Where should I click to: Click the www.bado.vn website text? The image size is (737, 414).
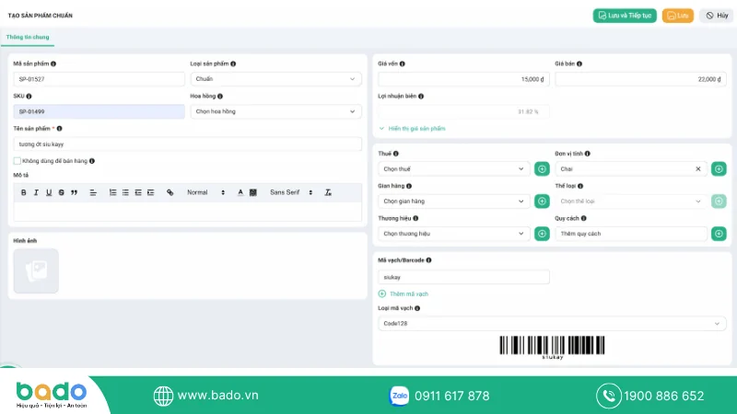(217, 396)
